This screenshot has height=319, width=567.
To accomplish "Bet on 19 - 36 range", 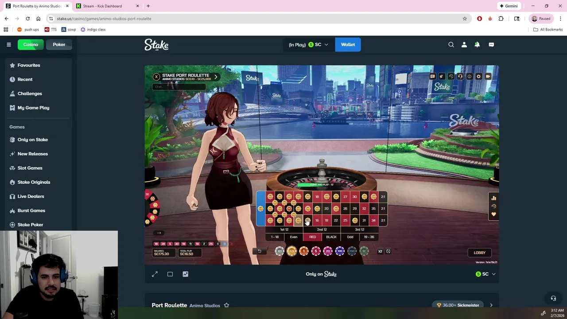I will [369, 237].
